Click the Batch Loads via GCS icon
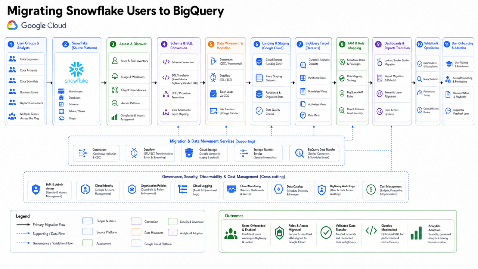 (214, 93)
